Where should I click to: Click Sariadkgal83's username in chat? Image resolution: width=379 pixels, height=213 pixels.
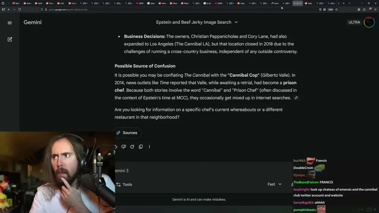[303, 203]
